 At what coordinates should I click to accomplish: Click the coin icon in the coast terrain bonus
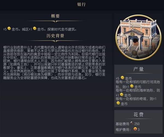tap(122, 95)
